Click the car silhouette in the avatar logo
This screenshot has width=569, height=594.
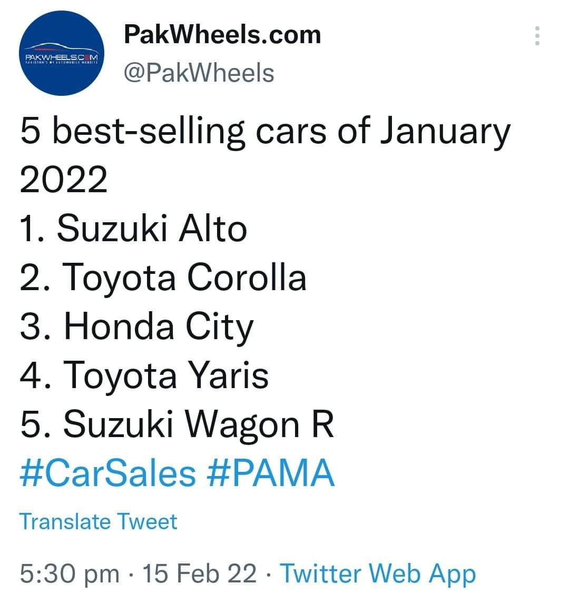coord(62,48)
